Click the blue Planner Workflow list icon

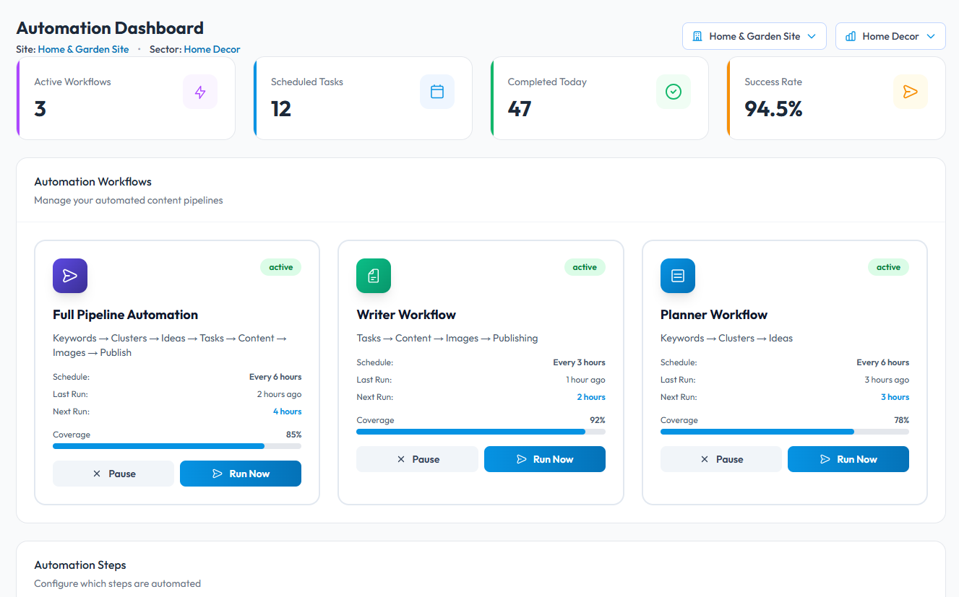678,276
